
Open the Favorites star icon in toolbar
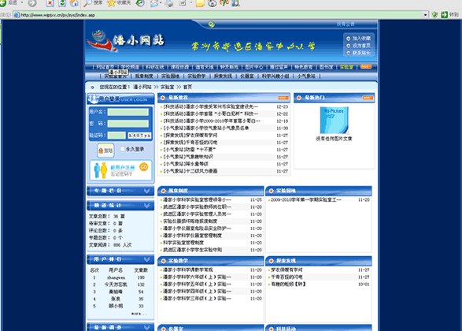pos(112,3)
